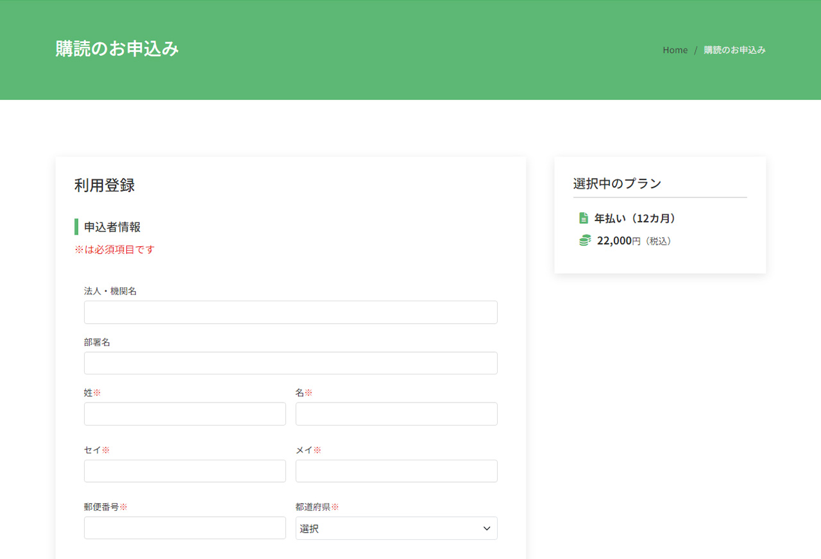The width and height of the screenshot is (821, 559).
Task: Focus the 法人・機関名 input field
Action: tap(291, 312)
